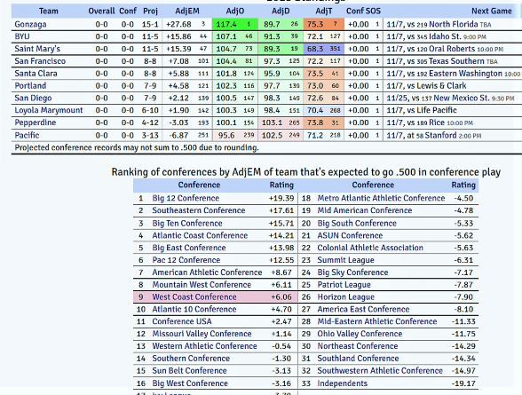522x395 pixels.
Task: Open ASUN Conference link
Action: pyautogui.click(x=350, y=235)
